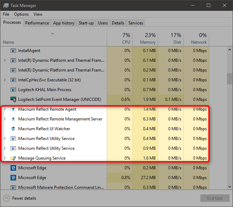Select Microsoft Malware Protection Command Lin... name
This screenshot has height=207, width=233.
pyautogui.click(x=61, y=187)
